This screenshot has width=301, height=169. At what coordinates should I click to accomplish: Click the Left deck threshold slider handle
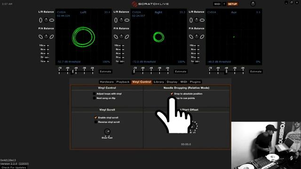(72, 72)
